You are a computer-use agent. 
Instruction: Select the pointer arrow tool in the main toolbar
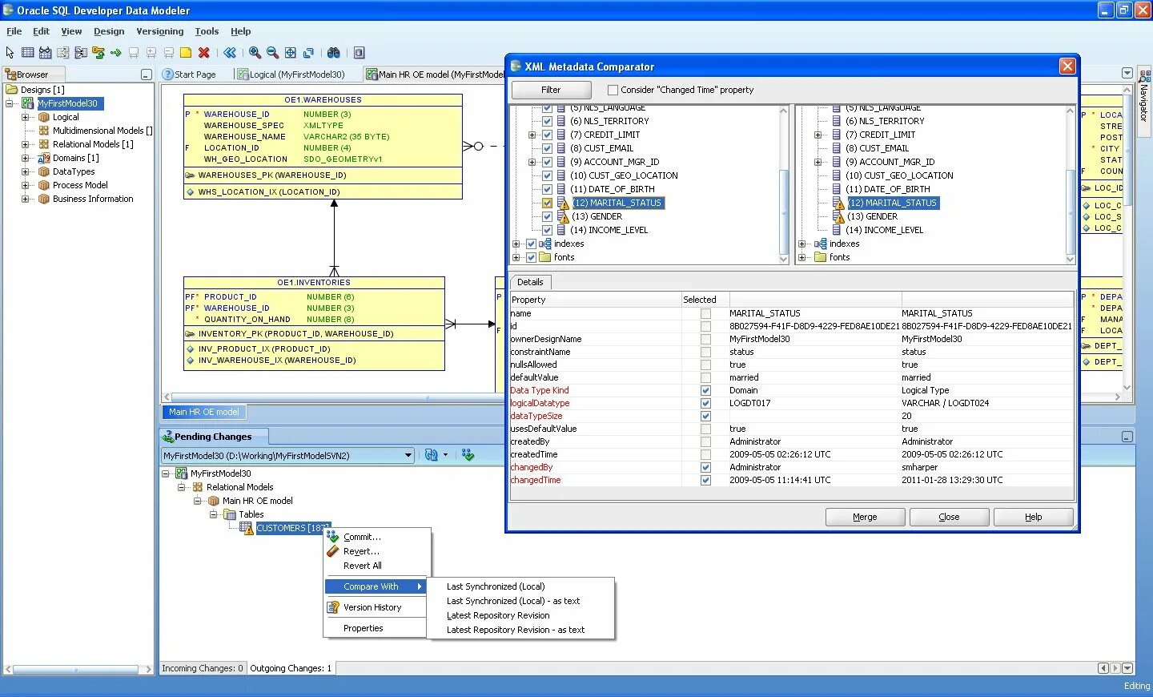coord(10,52)
